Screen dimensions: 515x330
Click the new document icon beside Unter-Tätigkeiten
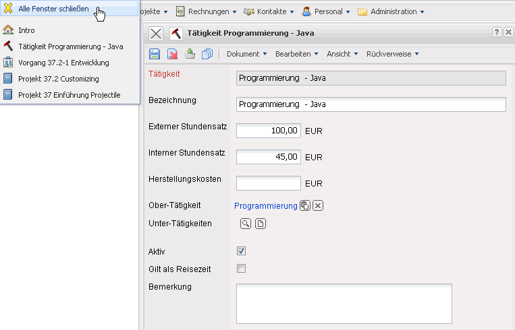[261, 224]
